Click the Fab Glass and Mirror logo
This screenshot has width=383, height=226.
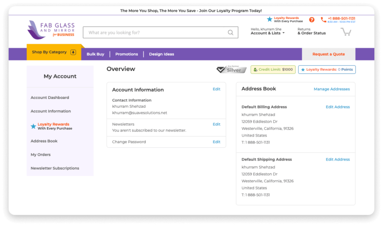click(50, 29)
